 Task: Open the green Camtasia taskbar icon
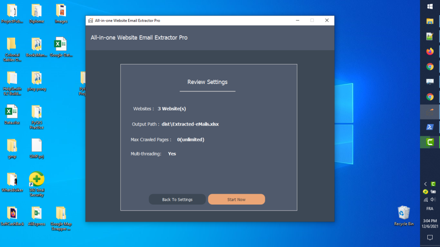click(x=430, y=142)
